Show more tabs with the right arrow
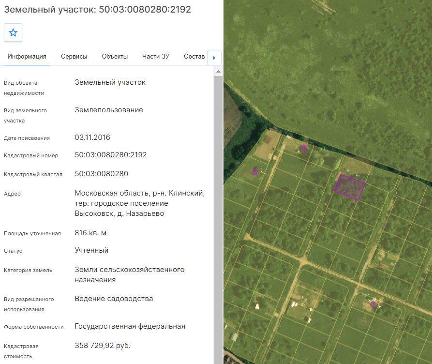The width and height of the screenshot is (432, 364). [214, 58]
